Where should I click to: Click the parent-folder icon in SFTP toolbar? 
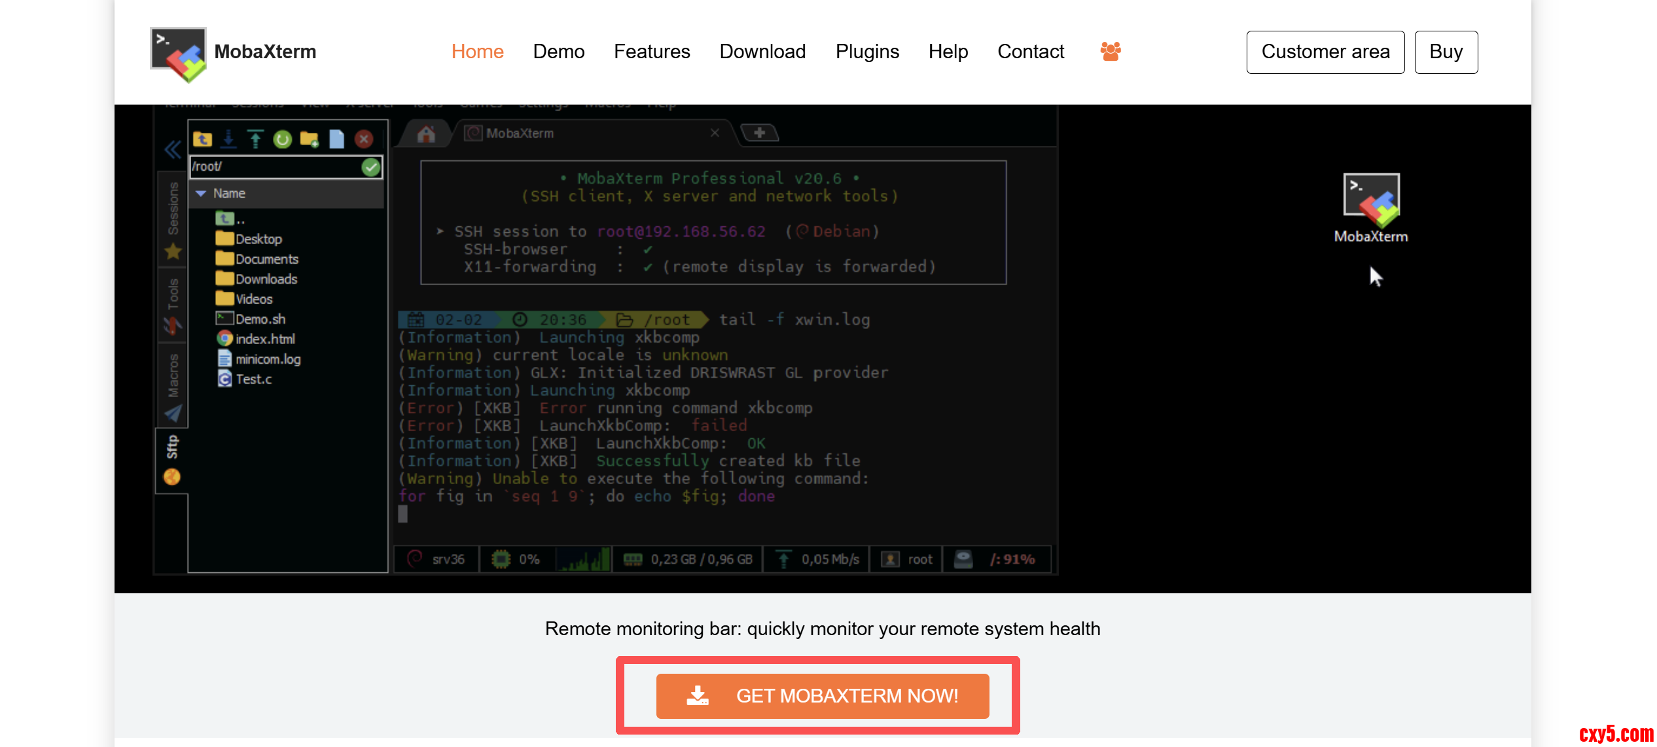pyautogui.click(x=202, y=139)
